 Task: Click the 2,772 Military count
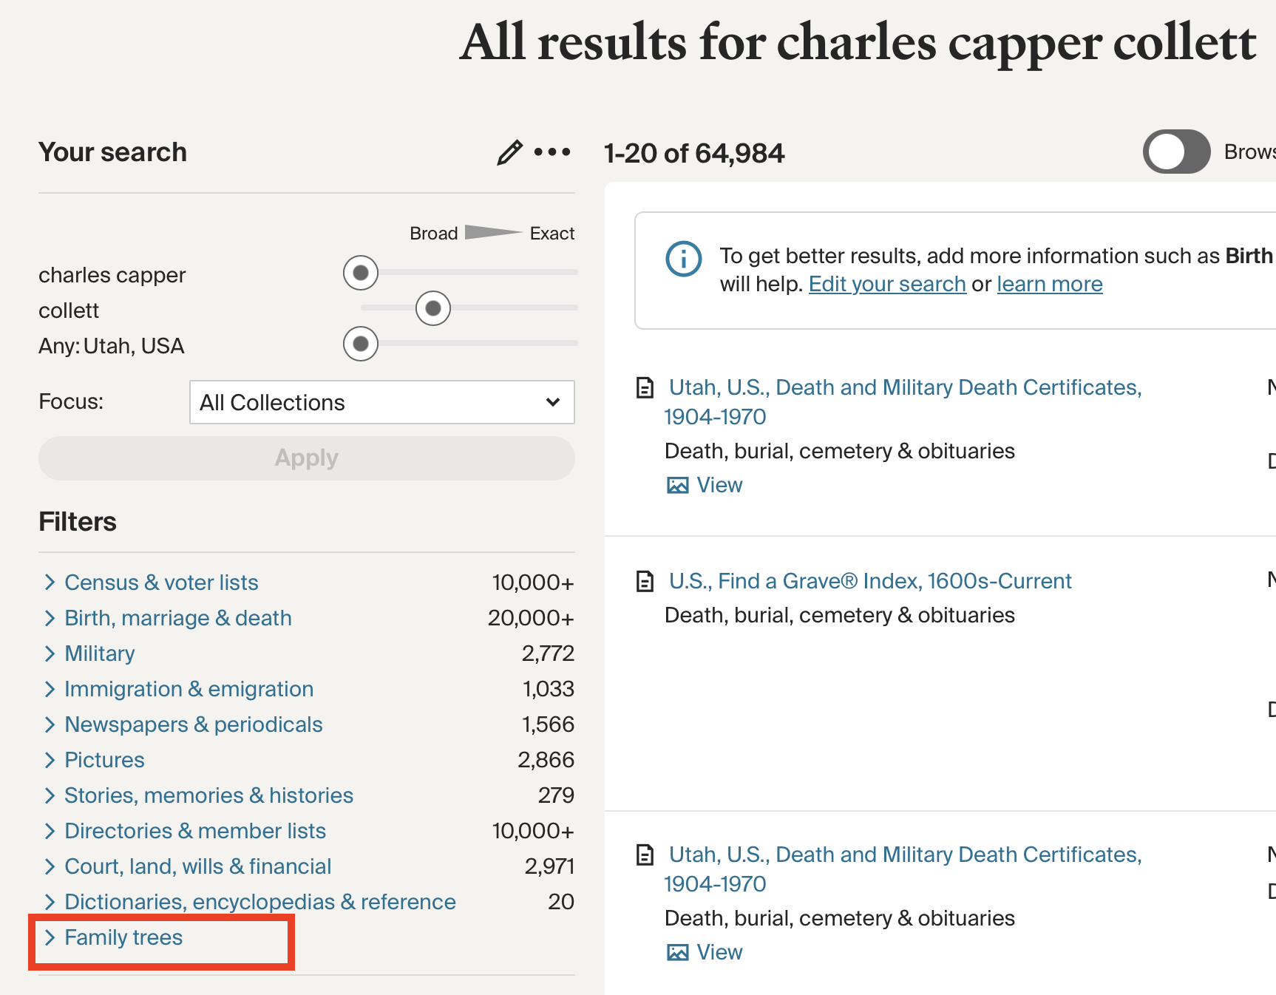(548, 653)
